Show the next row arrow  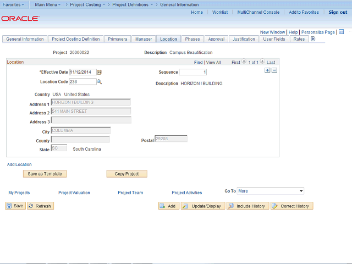(262, 62)
